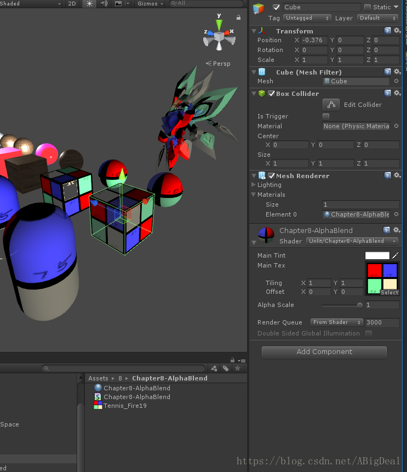Click the red X axis gizmo cone
The height and width of the screenshot is (472, 407).
coord(227,32)
